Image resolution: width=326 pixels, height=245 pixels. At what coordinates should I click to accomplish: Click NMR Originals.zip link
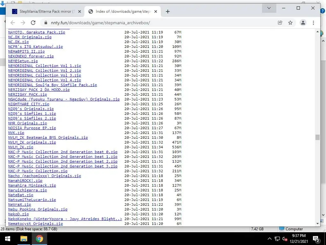pos(28,123)
